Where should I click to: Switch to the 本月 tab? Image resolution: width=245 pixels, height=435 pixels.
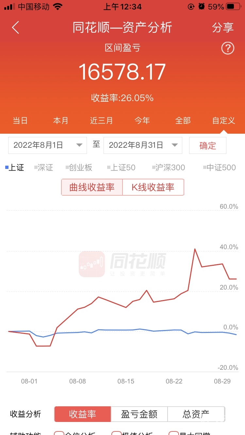pos(61,121)
